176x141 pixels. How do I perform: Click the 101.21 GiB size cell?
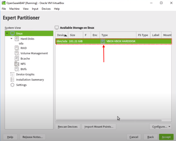click(x=76, y=41)
